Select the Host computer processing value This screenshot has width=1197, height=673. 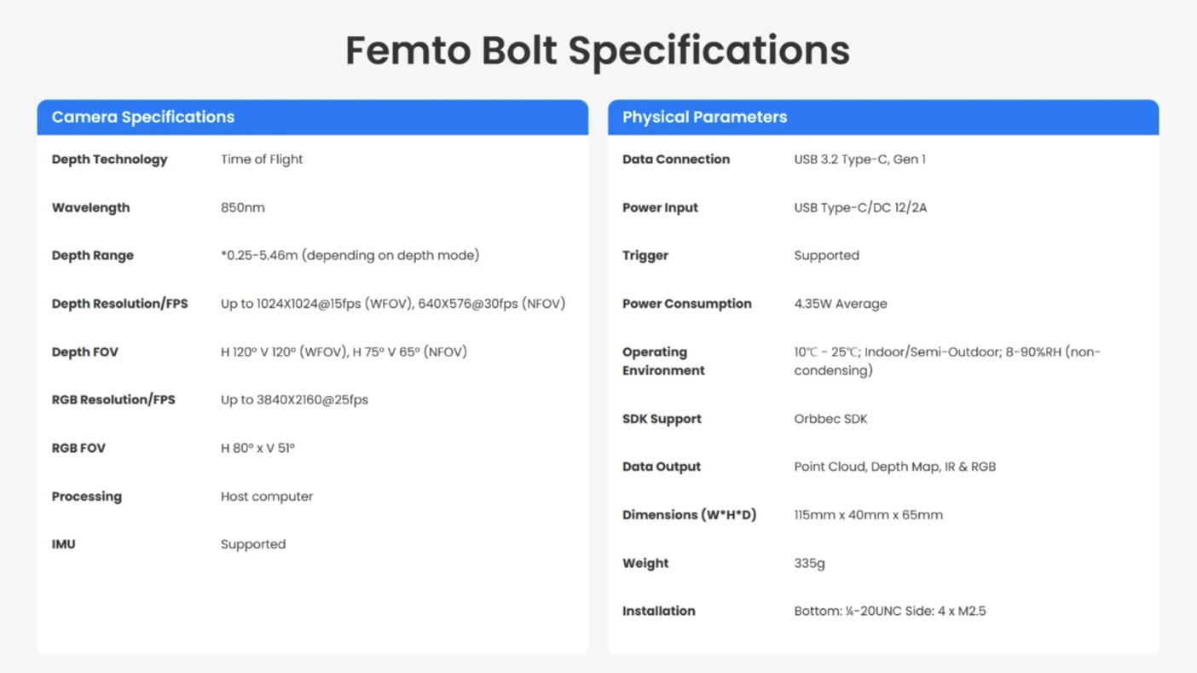point(266,496)
